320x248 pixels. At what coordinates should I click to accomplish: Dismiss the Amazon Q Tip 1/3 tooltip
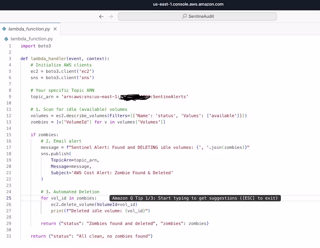[195, 198]
